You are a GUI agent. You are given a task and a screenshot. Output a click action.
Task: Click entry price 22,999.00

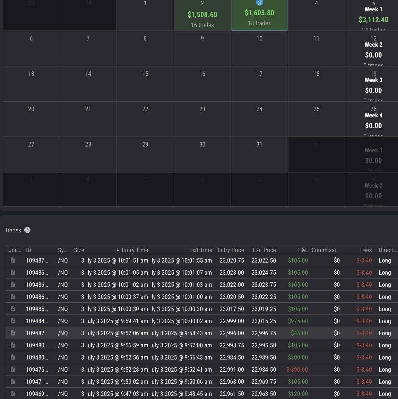(232, 321)
